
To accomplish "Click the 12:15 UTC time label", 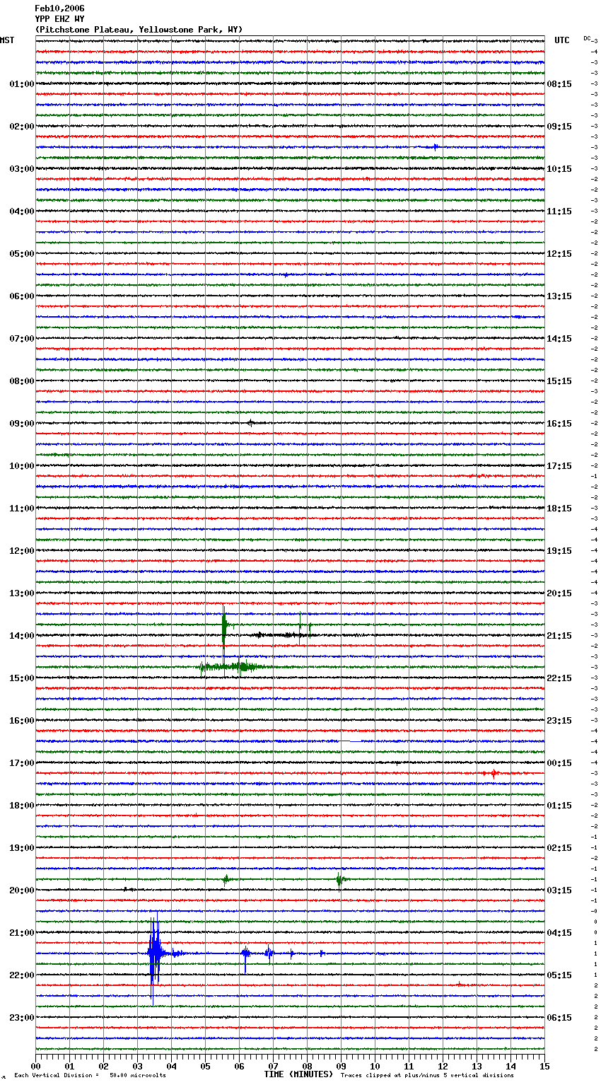I will [x=559, y=254].
